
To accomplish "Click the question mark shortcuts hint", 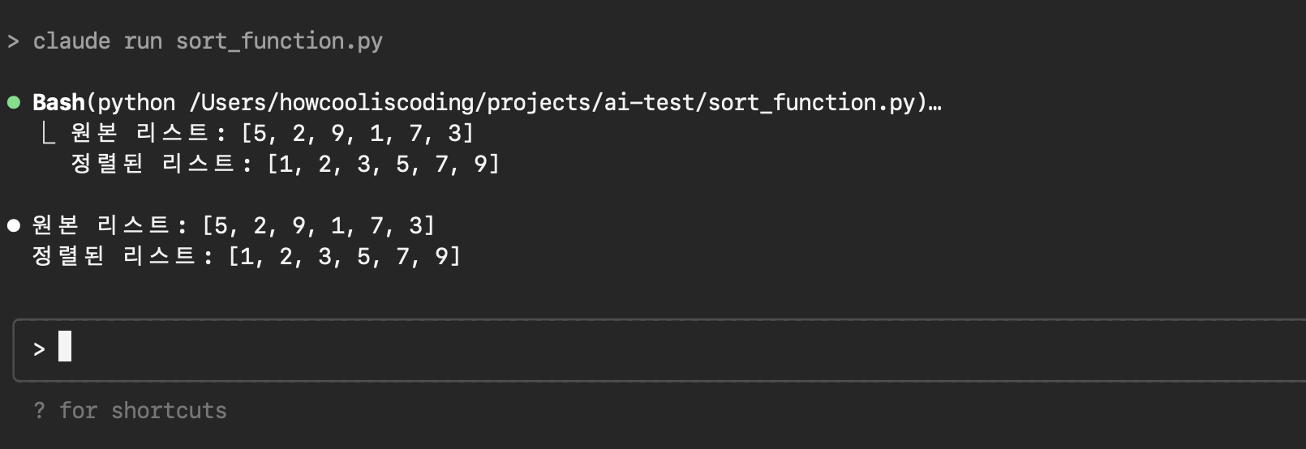I will [39, 411].
